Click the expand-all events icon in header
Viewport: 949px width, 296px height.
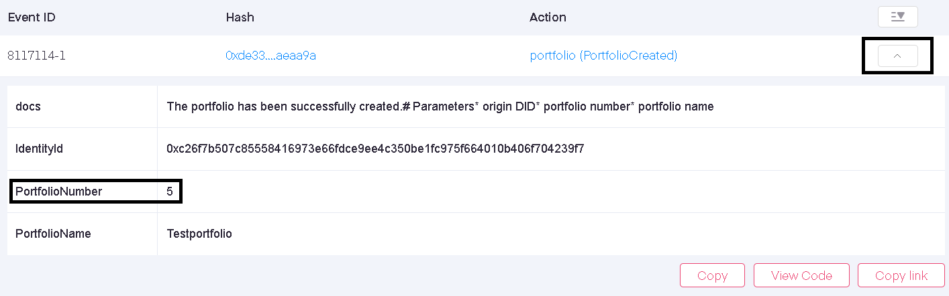point(897,17)
